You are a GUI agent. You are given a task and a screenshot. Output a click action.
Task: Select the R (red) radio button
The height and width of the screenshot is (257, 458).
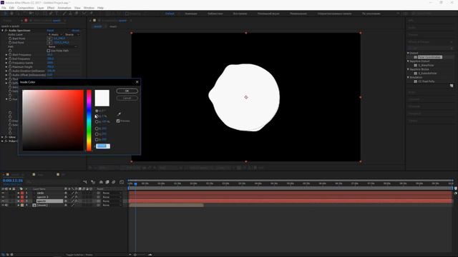coord(97,128)
